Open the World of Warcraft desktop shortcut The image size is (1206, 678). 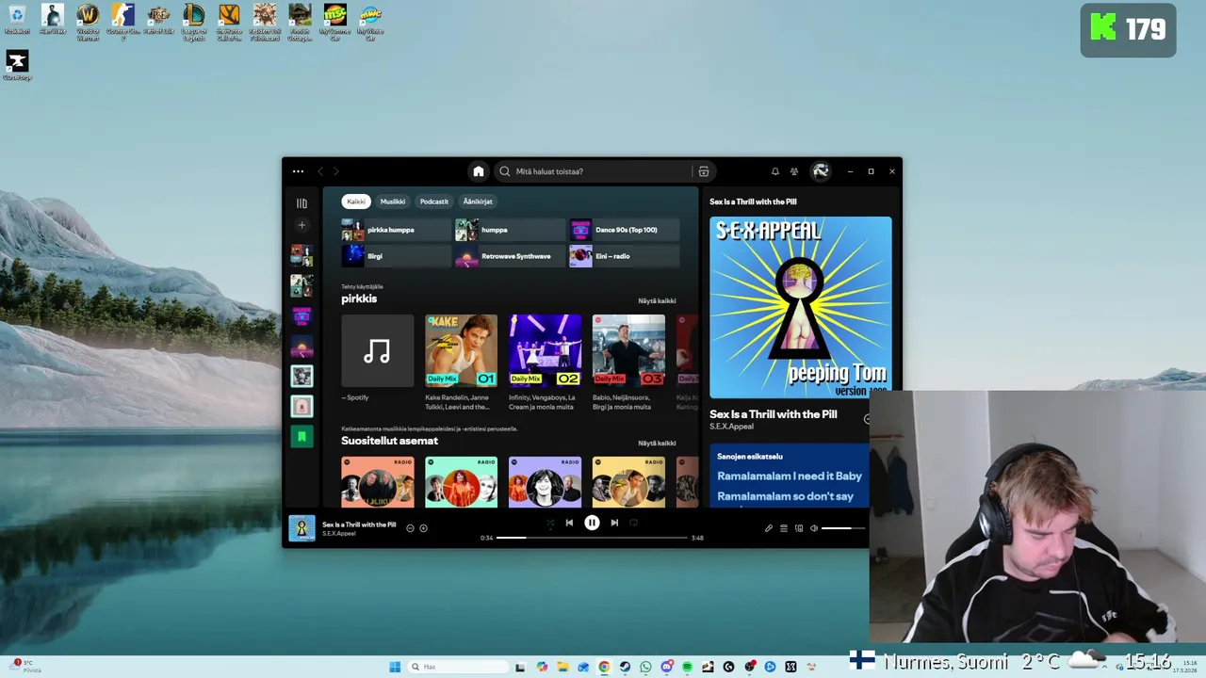(88, 22)
